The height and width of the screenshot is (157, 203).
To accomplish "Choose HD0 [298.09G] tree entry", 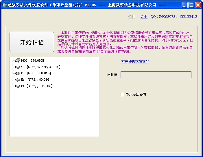I will point(32,60).
